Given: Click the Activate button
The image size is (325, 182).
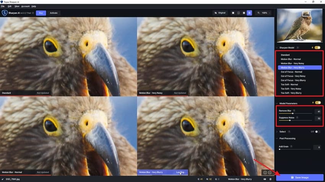Looking at the screenshot, I should (54, 13).
